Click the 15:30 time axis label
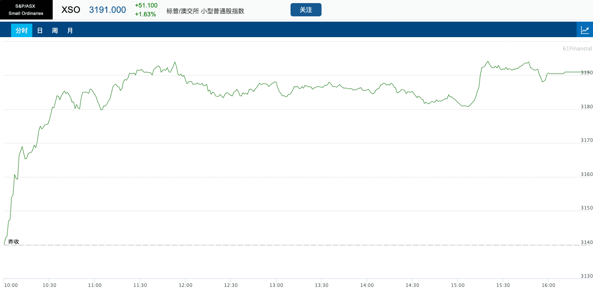The width and height of the screenshot is (593, 294). (503, 285)
